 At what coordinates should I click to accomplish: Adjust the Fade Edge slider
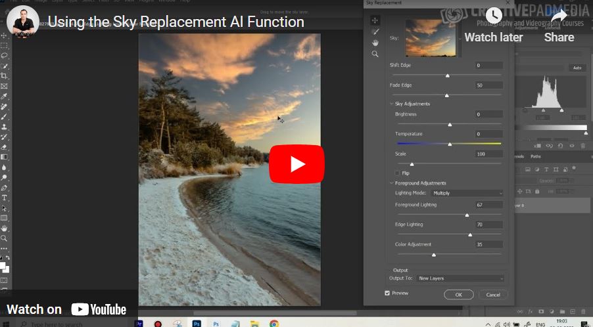coord(446,95)
